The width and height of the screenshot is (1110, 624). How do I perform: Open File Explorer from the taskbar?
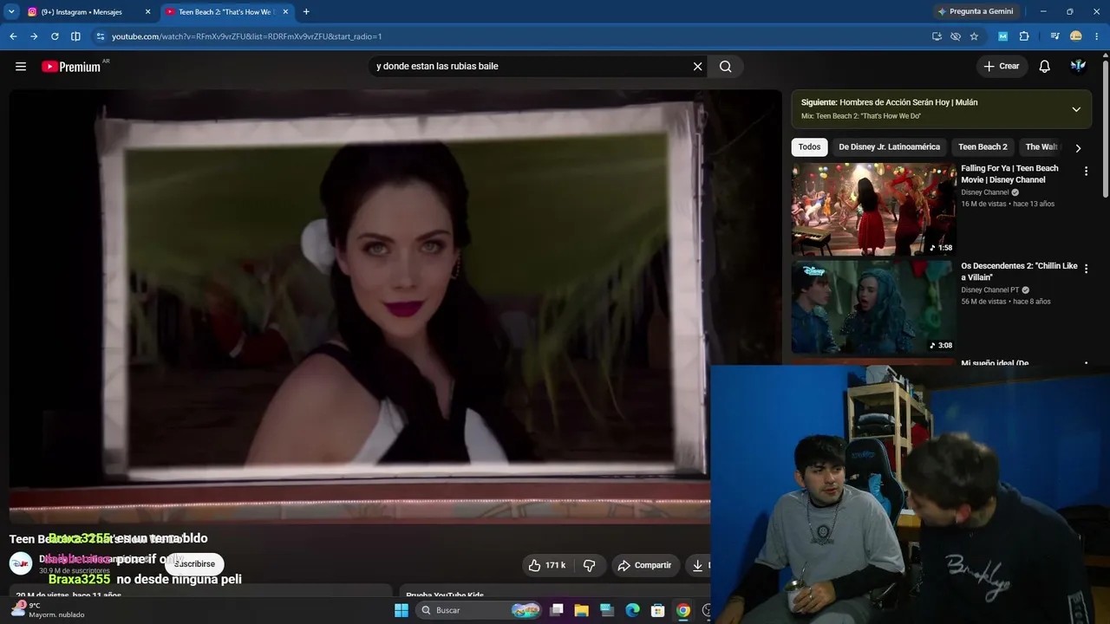point(582,610)
